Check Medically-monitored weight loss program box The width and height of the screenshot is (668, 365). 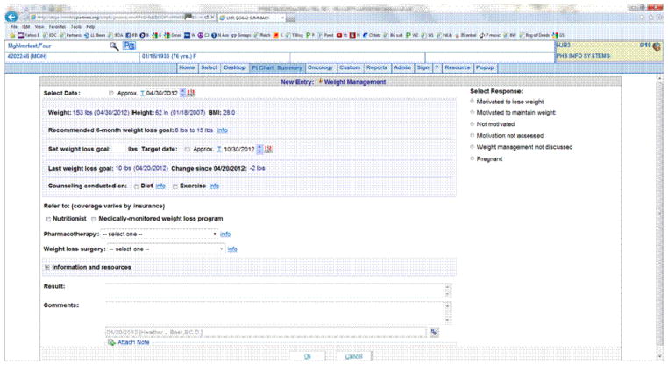[x=93, y=219]
